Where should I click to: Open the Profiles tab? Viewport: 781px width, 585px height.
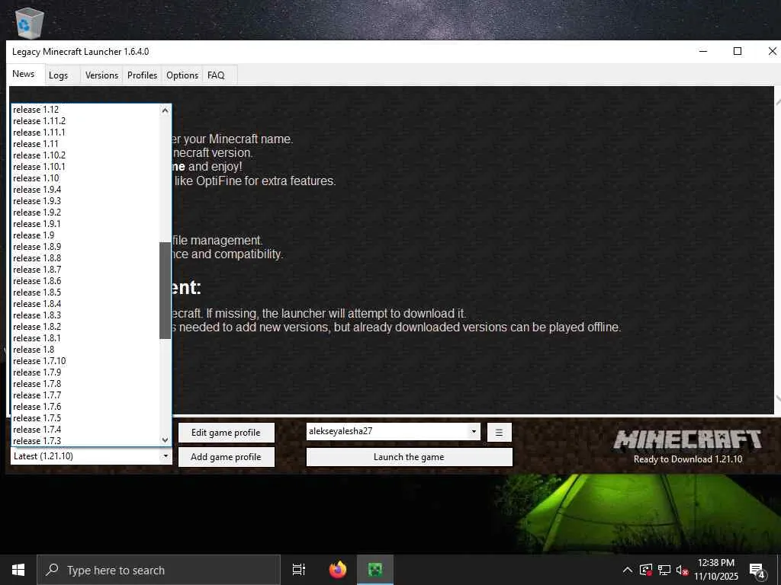click(x=142, y=75)
